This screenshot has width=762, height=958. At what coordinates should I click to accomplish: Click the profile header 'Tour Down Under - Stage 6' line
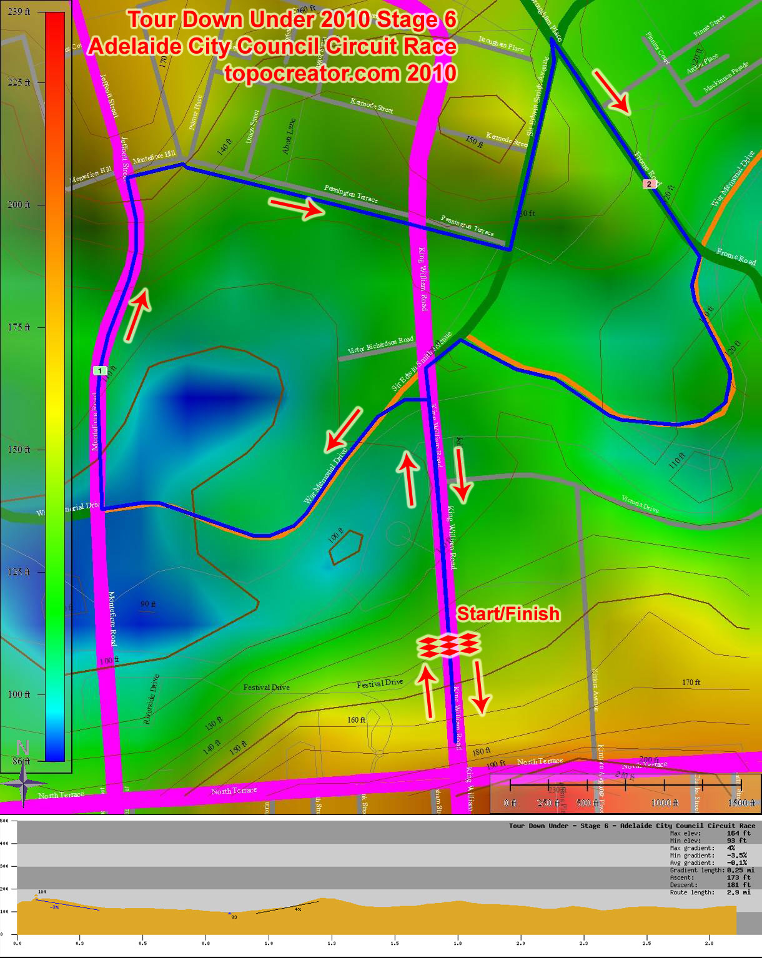[x=632, y=826]
